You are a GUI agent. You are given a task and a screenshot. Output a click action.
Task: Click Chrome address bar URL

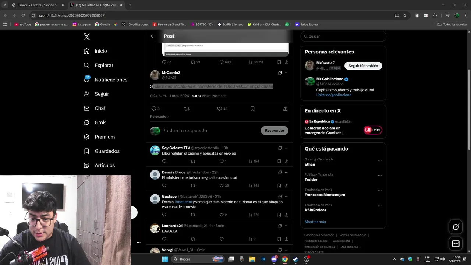[x=71, y=15]
